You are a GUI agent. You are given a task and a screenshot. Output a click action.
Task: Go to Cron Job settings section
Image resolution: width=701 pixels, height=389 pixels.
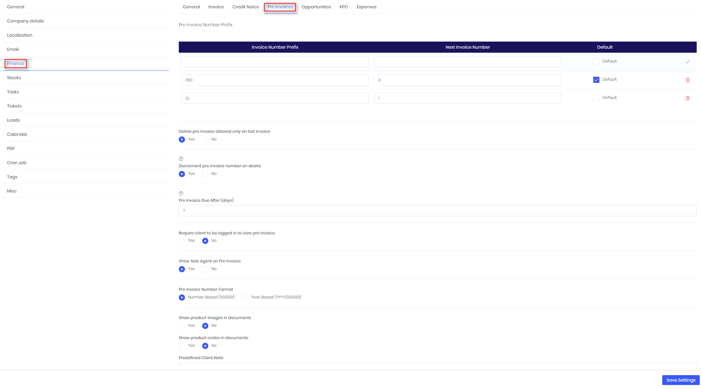pos(17,163)
